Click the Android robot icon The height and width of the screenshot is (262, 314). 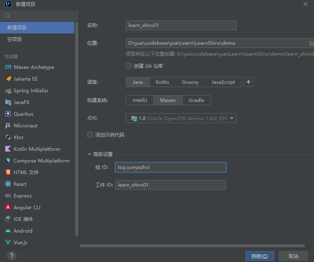8,231
